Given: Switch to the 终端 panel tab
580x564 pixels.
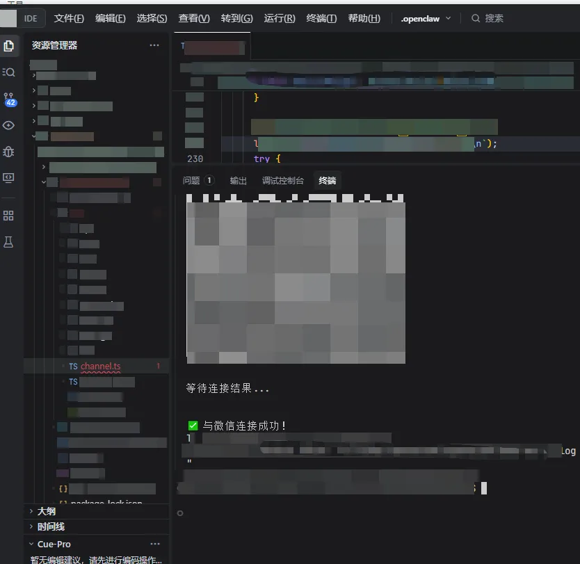Looking at the screenshot, I should pos(327,181).
